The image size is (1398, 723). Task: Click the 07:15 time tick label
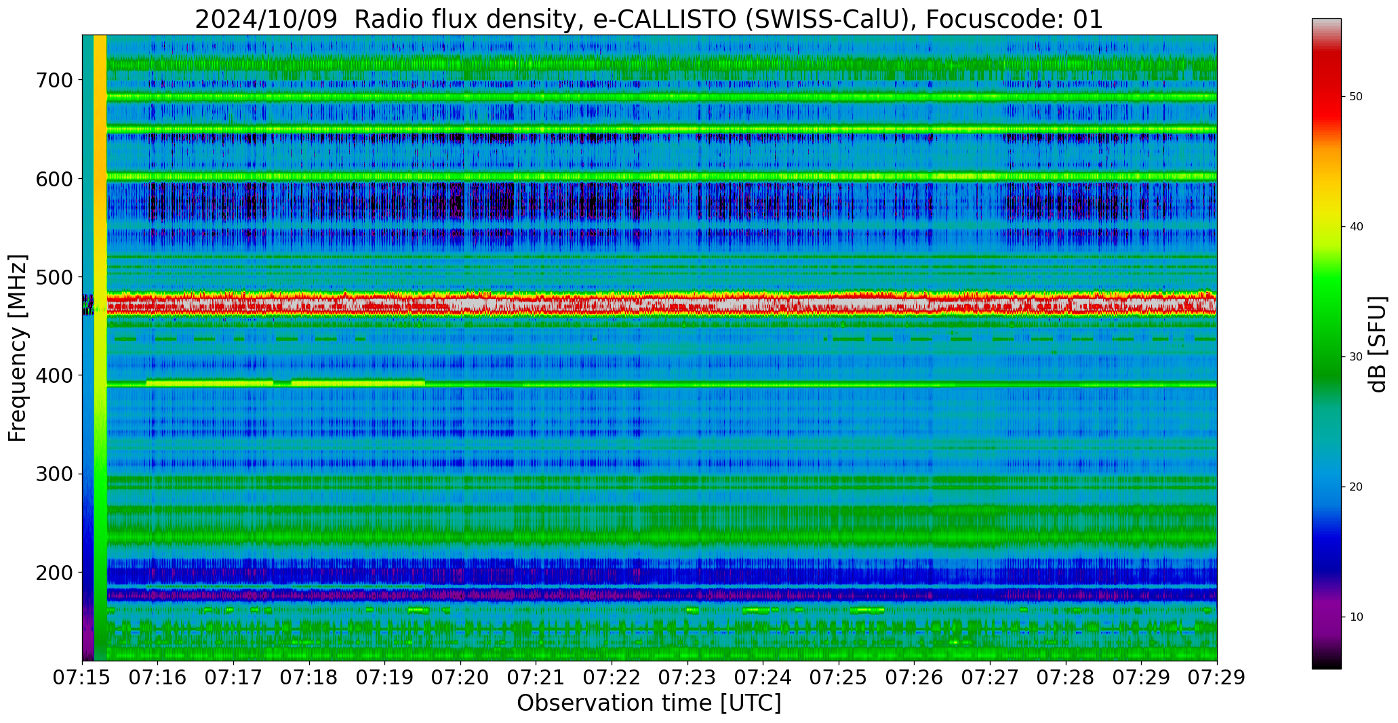83,678
